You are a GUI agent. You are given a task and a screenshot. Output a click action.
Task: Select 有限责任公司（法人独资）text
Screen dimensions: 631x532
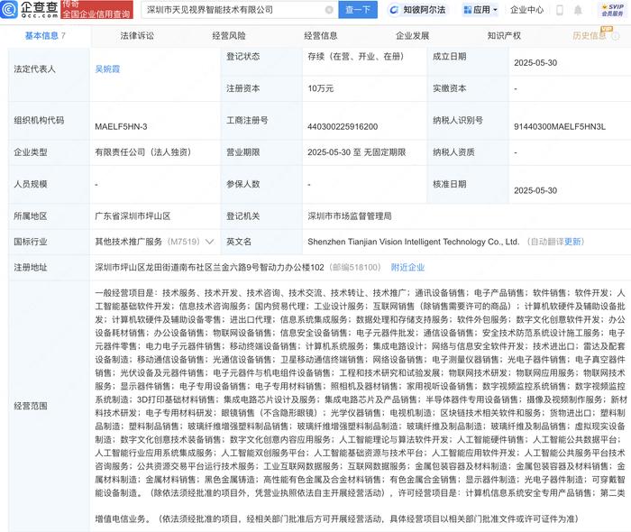pos(142,152)
